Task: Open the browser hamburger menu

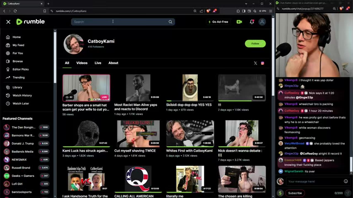Action: click(271, 11)
